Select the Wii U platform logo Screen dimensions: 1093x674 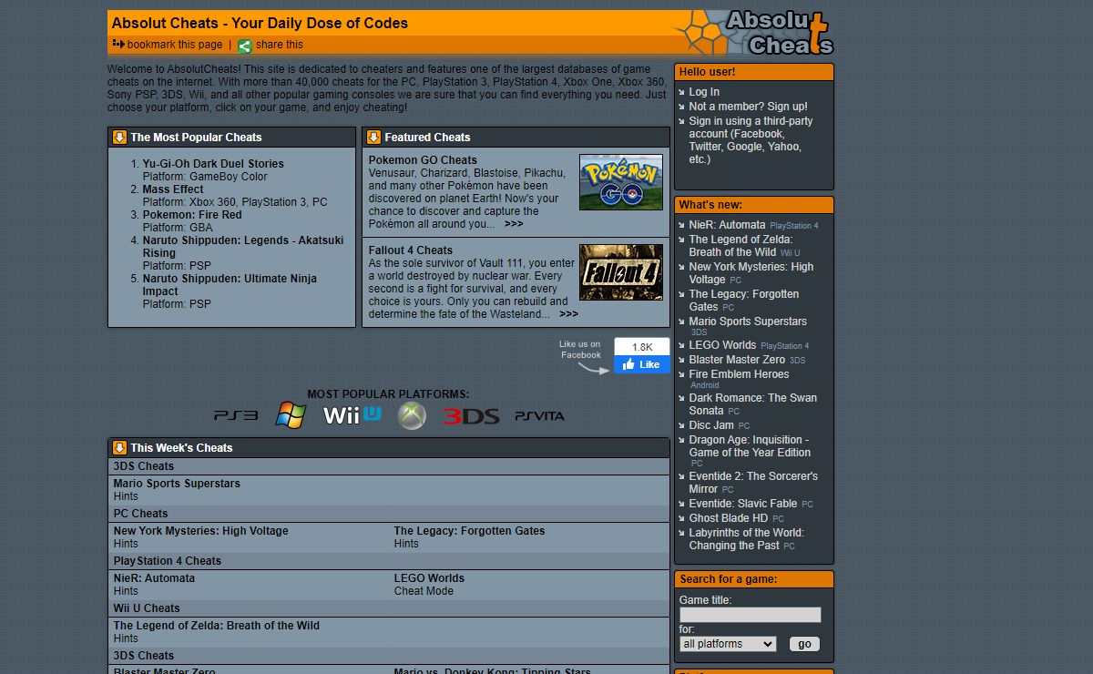(352, 415)
